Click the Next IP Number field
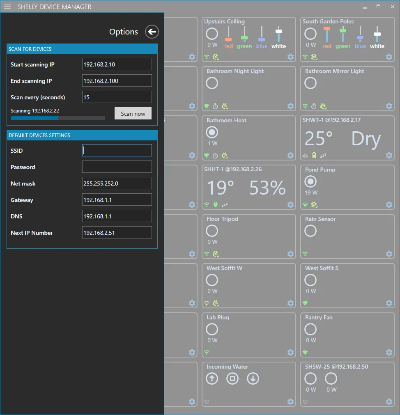This screenshot has height=415, width=400. click(117, 233)
